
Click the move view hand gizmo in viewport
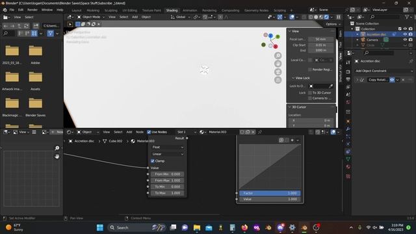[278, 64]
